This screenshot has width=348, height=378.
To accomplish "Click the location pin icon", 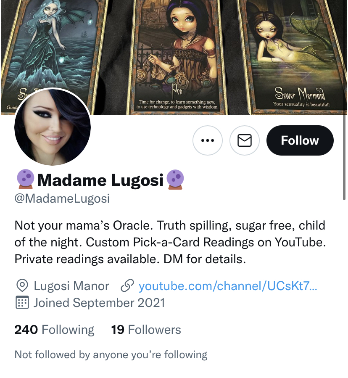I will pyautogui.click(x=22, y=286).
